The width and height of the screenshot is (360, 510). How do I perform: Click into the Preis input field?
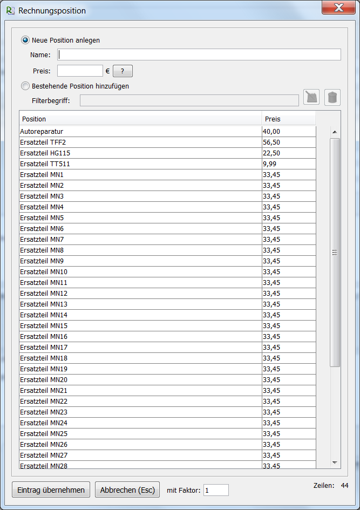click(x=80, y=71)
